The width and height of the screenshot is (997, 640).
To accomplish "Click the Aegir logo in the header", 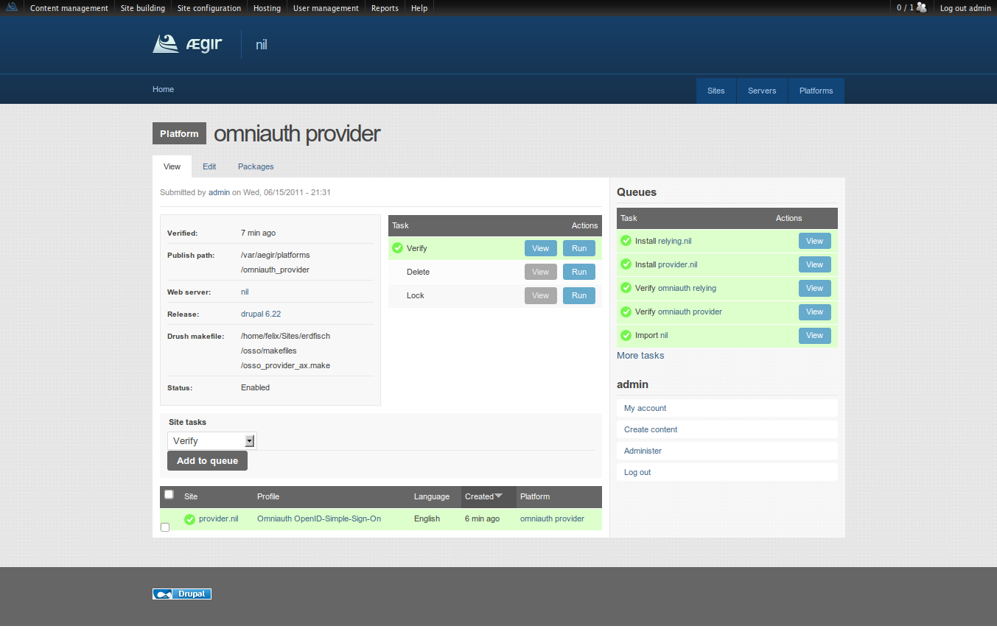I will (187, 44).
